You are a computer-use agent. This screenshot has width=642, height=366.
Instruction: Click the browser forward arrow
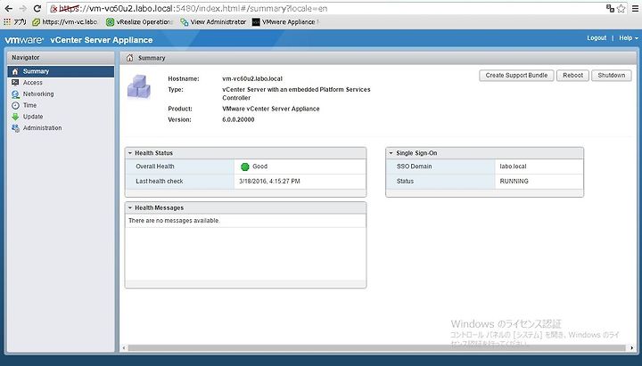coord(22,8)
